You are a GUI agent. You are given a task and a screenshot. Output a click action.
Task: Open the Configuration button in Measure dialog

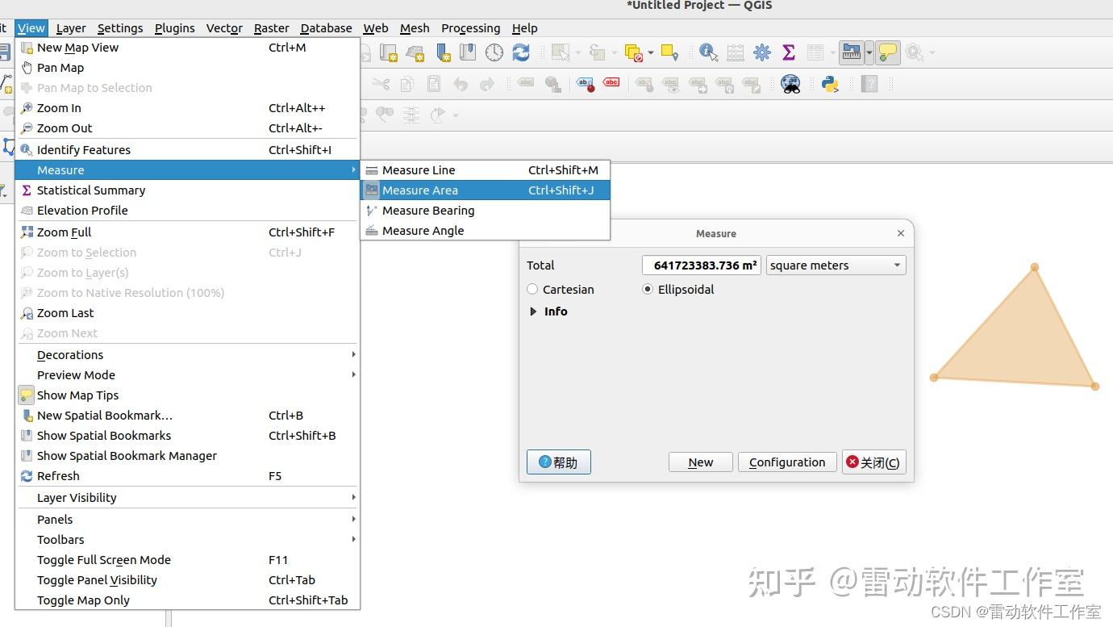tap(786, 462)
